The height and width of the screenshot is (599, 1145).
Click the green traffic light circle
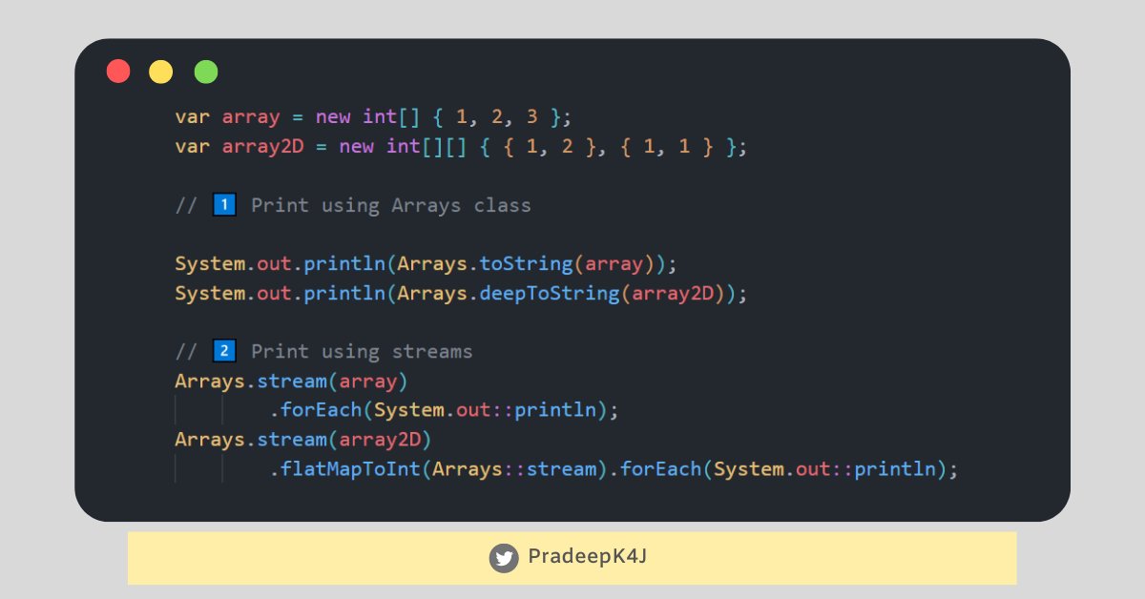coord(205,71)
